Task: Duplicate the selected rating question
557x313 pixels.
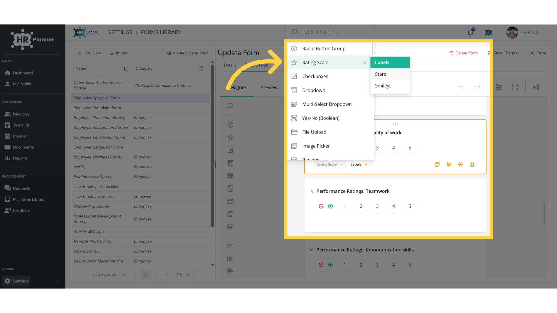Action: coord(437,165)
